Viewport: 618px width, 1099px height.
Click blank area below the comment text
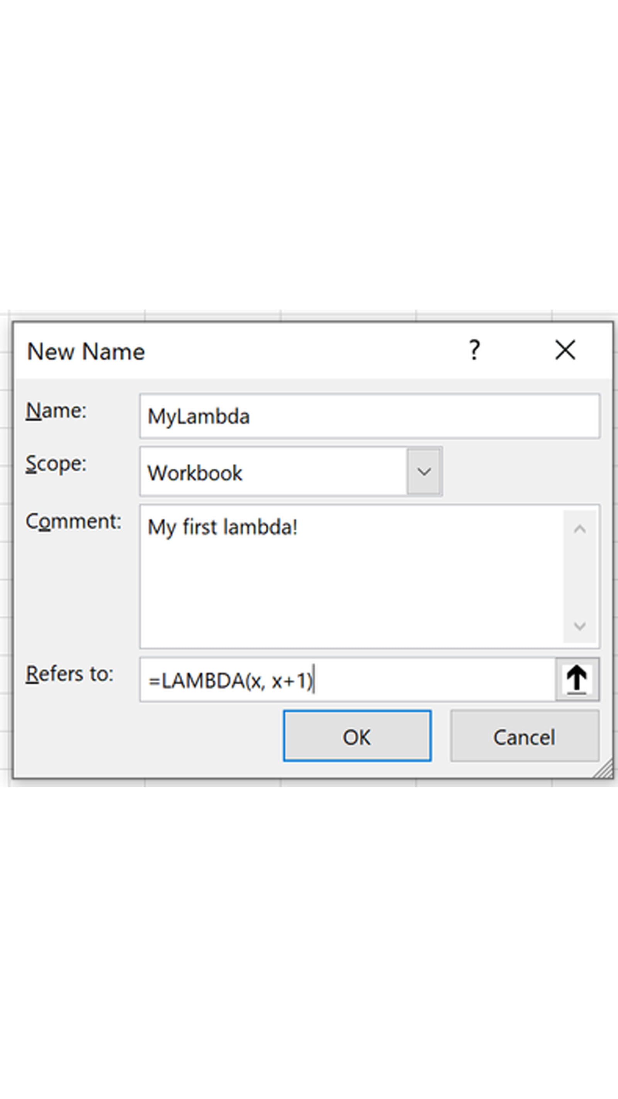(x=350, y=597)
